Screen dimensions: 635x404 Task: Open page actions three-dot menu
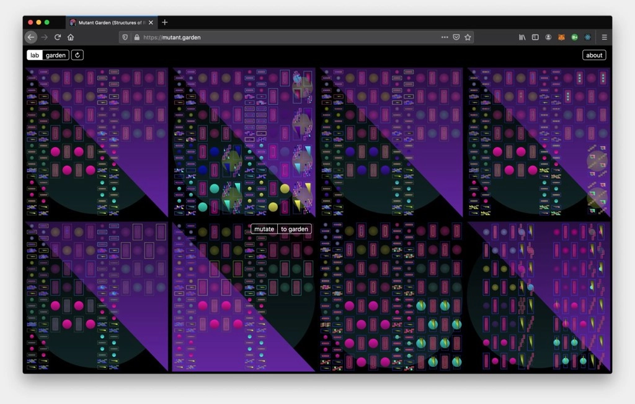tap(445, 37)
